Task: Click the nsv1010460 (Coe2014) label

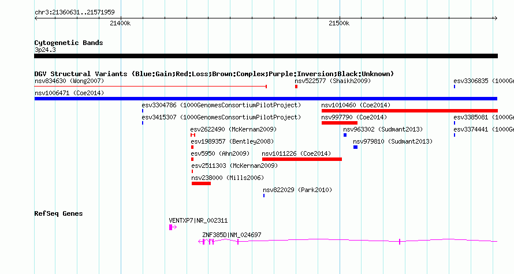Action: tap(356, 105)
